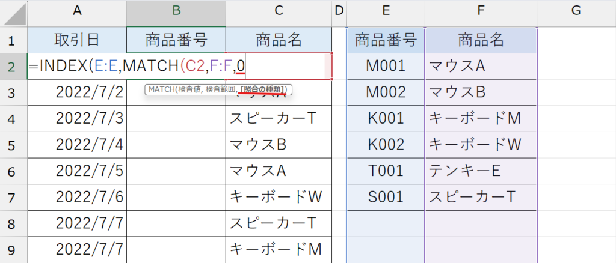
Task: Click the M001 product number cell
Action: point(386,66)
